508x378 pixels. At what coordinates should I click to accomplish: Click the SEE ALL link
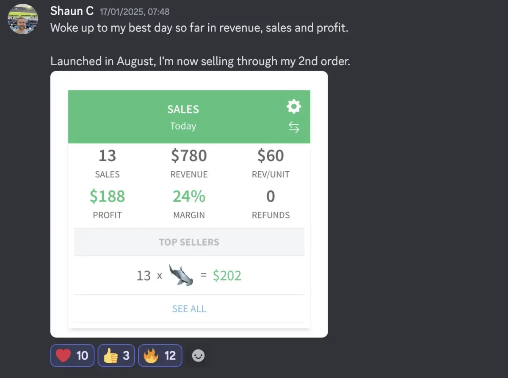[x=189, y=309]
